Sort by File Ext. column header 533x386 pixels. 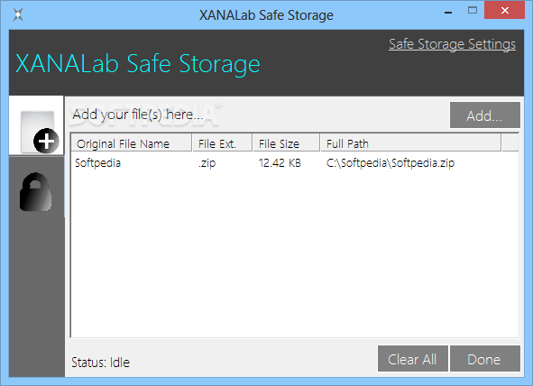223,143
